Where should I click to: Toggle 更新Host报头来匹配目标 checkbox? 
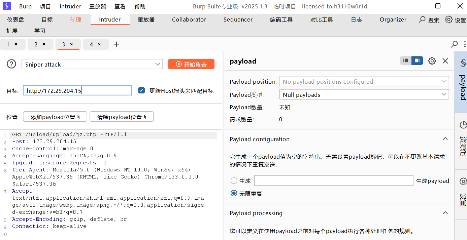click(141, 90)
